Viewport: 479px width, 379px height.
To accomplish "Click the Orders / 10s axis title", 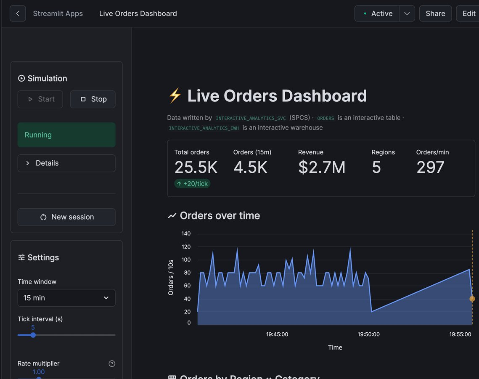I will pos(171,278).
